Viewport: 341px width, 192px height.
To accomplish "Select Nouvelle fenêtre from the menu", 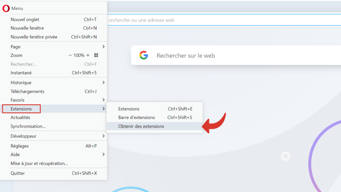I will (x=54, y=28).
